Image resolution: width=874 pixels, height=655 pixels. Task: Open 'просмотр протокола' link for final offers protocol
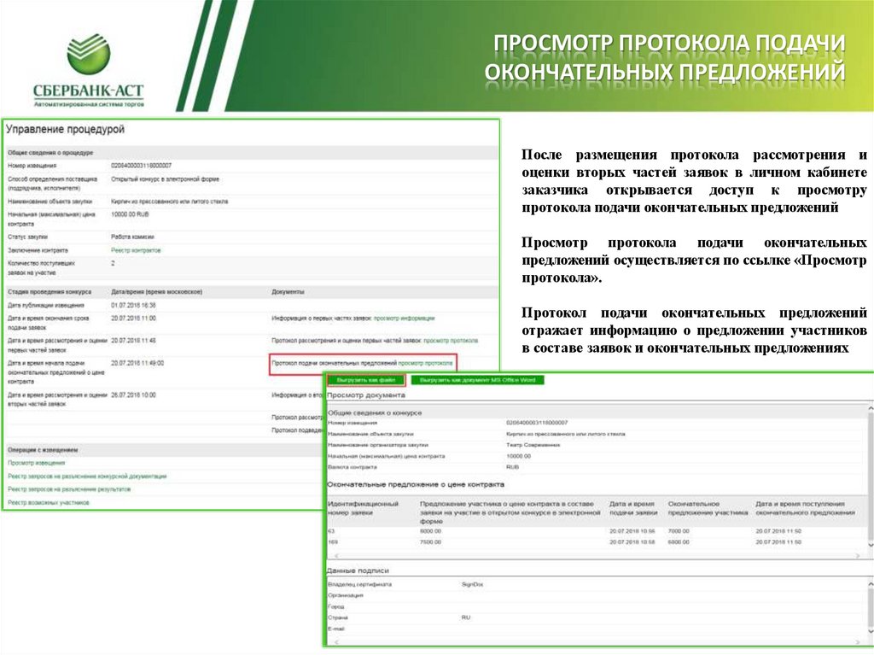coord(425,363)
